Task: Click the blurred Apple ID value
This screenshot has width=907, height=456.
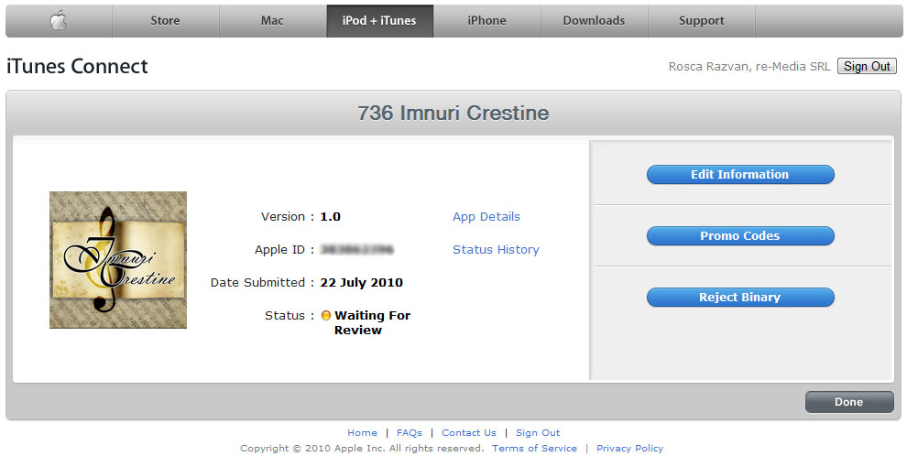Action: coord(357,250)
